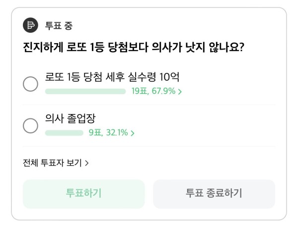Click the 10억 amount in the first option
This screenshot has width=298, height=228.
point(169,77)
